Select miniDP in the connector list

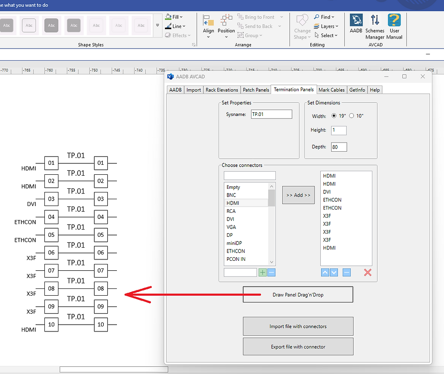[x=246, y=243]
